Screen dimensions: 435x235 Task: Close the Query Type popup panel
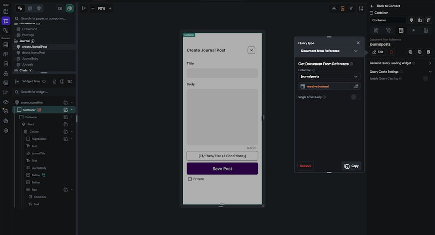click(358, 43)
